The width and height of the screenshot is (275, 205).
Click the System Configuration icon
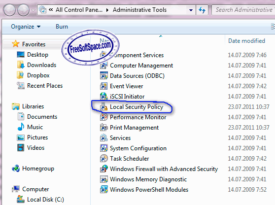click(104, 148)
